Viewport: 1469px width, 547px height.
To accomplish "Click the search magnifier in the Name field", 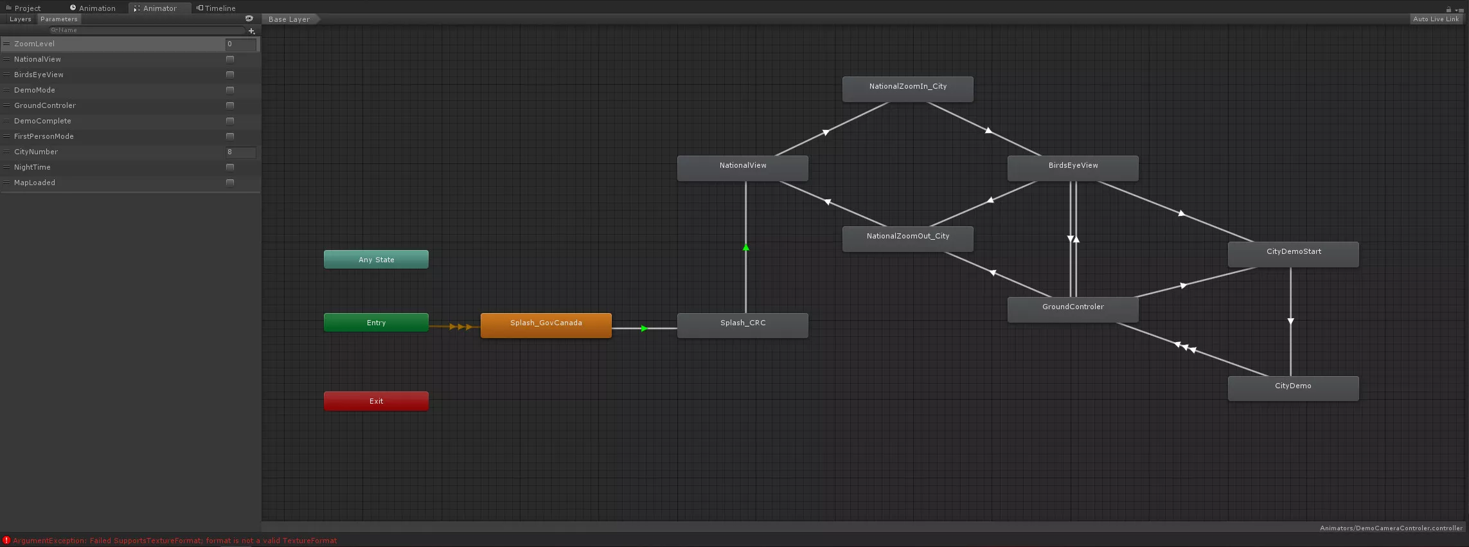I will pyautogui.click(x=54, y=30).
